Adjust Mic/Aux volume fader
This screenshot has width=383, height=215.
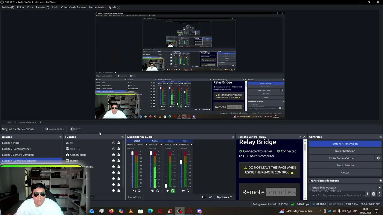tap(151, 153)
